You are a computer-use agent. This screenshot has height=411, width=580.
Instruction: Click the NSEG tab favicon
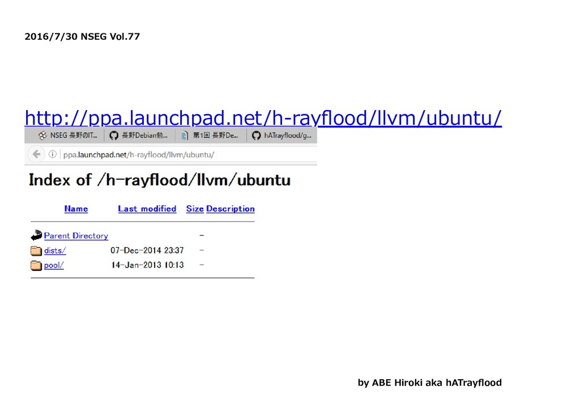[x=42, y=135]
